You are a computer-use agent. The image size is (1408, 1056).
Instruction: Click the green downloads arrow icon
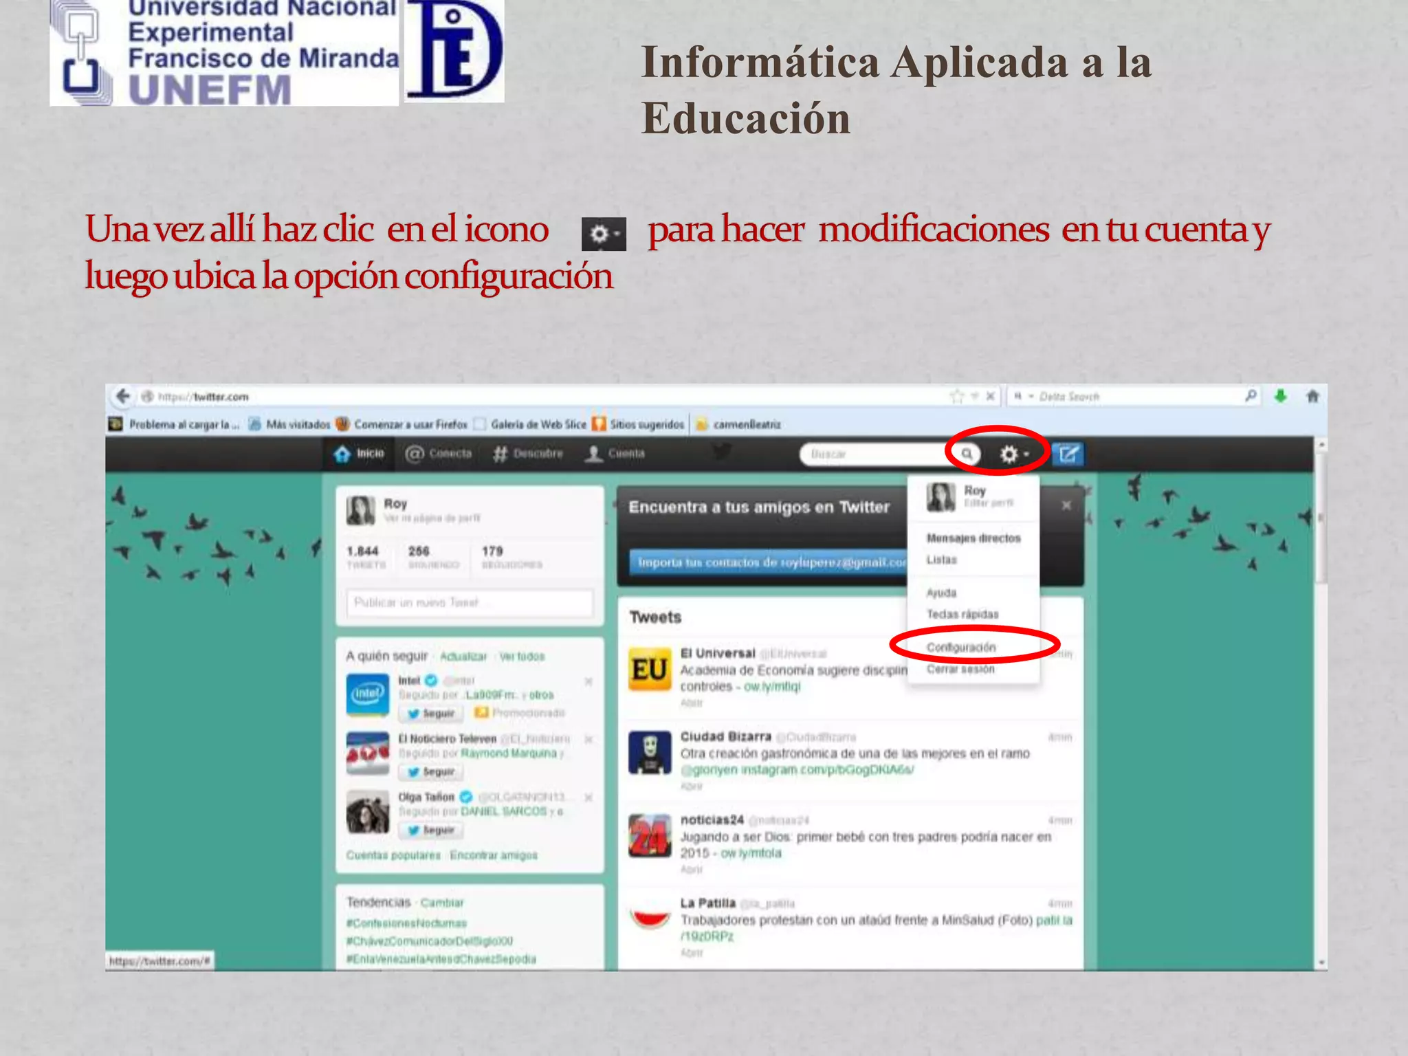click(1280, 396)
